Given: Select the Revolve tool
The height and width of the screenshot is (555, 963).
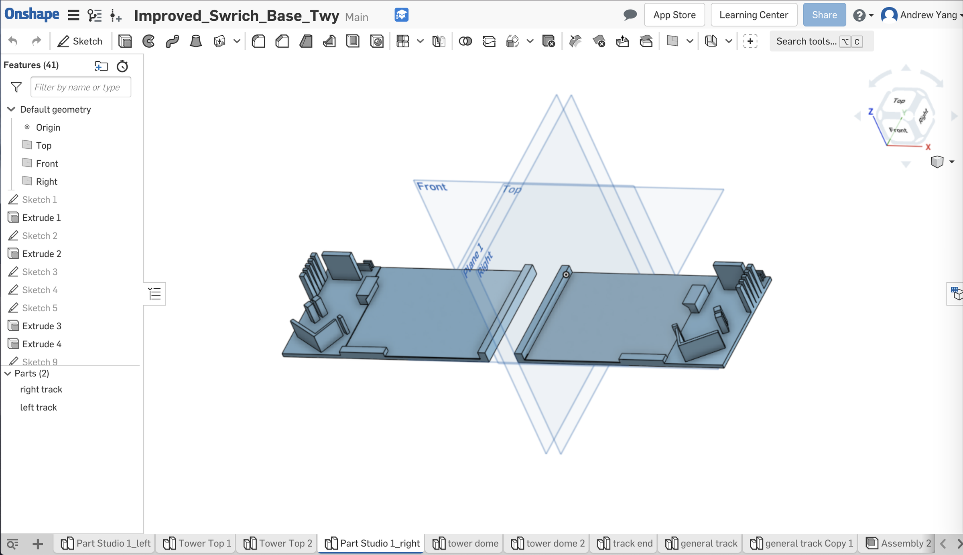Looking at the screenshot, I should click(148, 41).
